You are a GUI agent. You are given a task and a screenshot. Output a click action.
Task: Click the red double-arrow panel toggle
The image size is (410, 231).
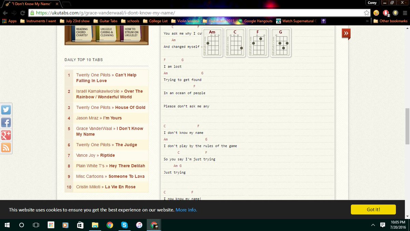pyautogui.click(x=346, y=34)
